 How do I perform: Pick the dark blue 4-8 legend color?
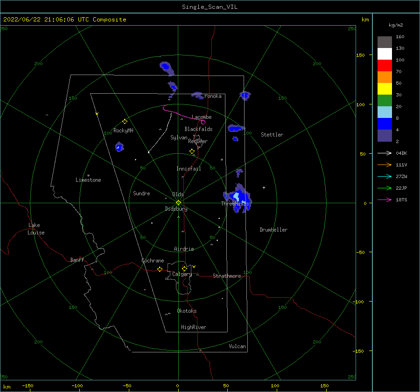[x=385, y=124]
